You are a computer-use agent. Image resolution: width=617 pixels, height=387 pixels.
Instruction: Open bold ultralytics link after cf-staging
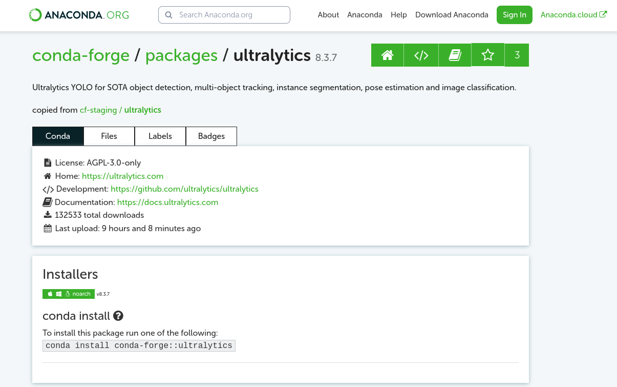click(x=143, y=110)
